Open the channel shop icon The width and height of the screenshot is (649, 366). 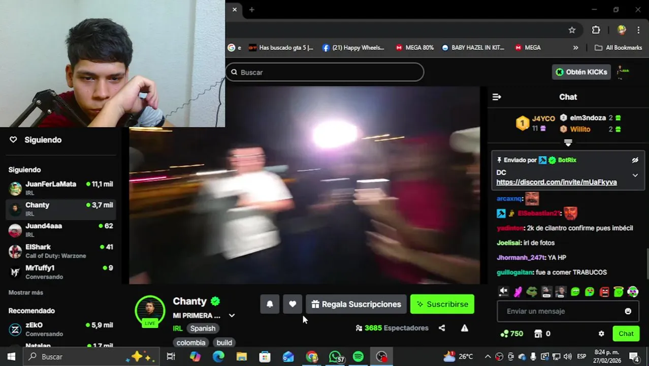tap(538, 333)
